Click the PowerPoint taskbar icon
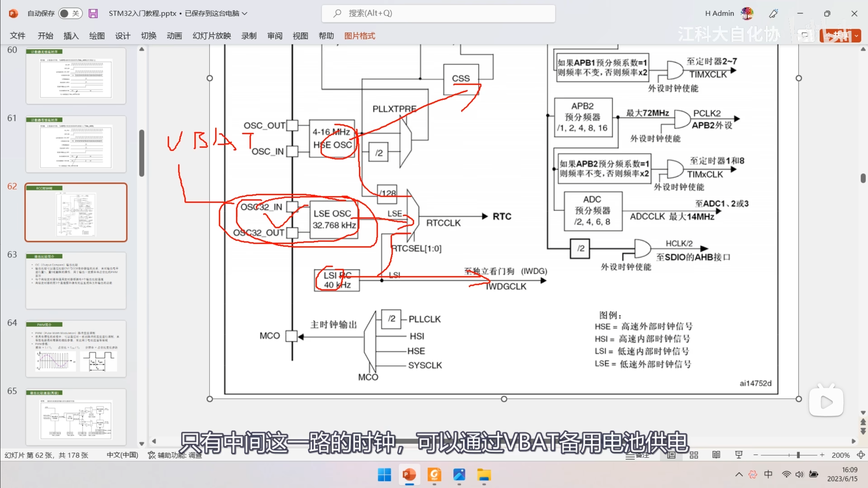The image size is (868, 488). point(409,475)
